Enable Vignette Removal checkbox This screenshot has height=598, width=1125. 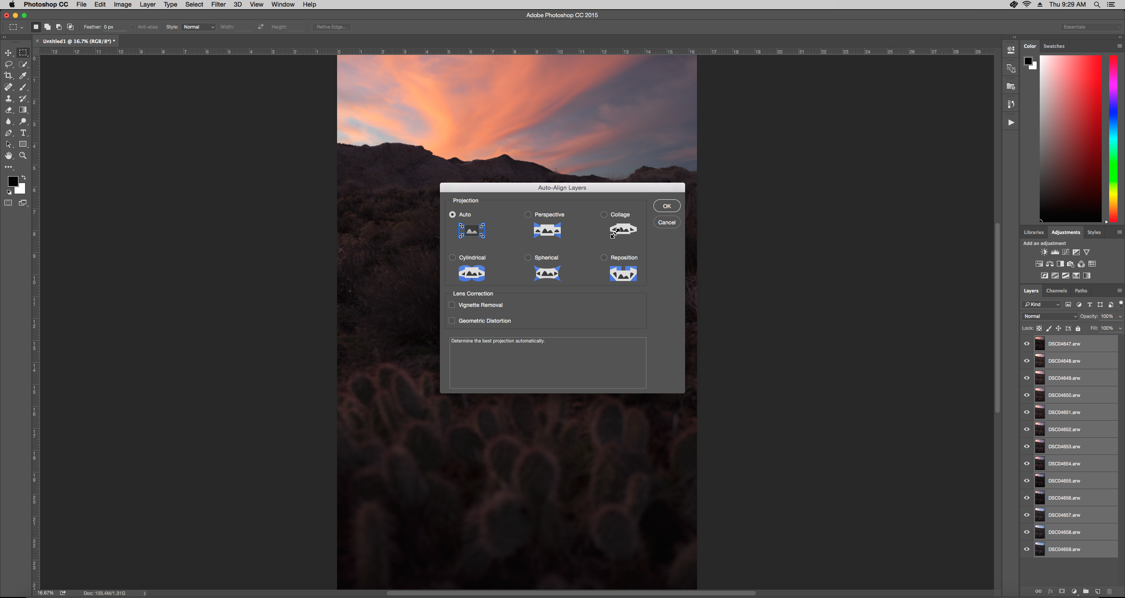[452, 305]
